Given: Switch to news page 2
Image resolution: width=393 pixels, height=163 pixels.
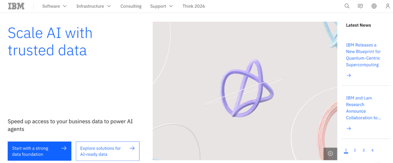Looking at the screenshot, I should [355, 150].
